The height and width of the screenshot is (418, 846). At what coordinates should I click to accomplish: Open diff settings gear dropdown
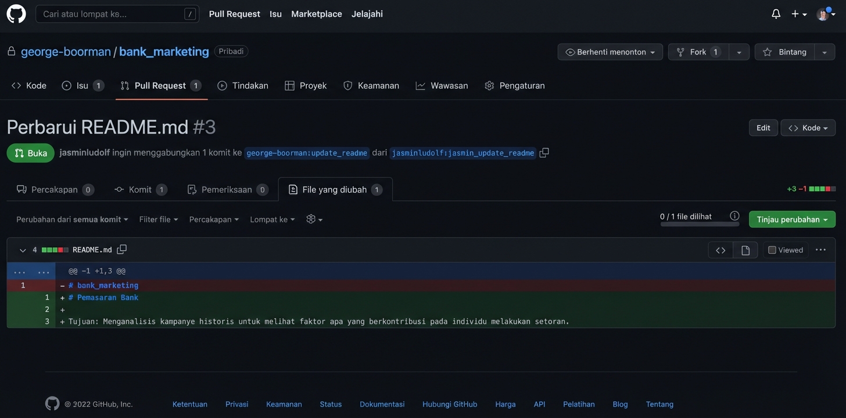314,219
